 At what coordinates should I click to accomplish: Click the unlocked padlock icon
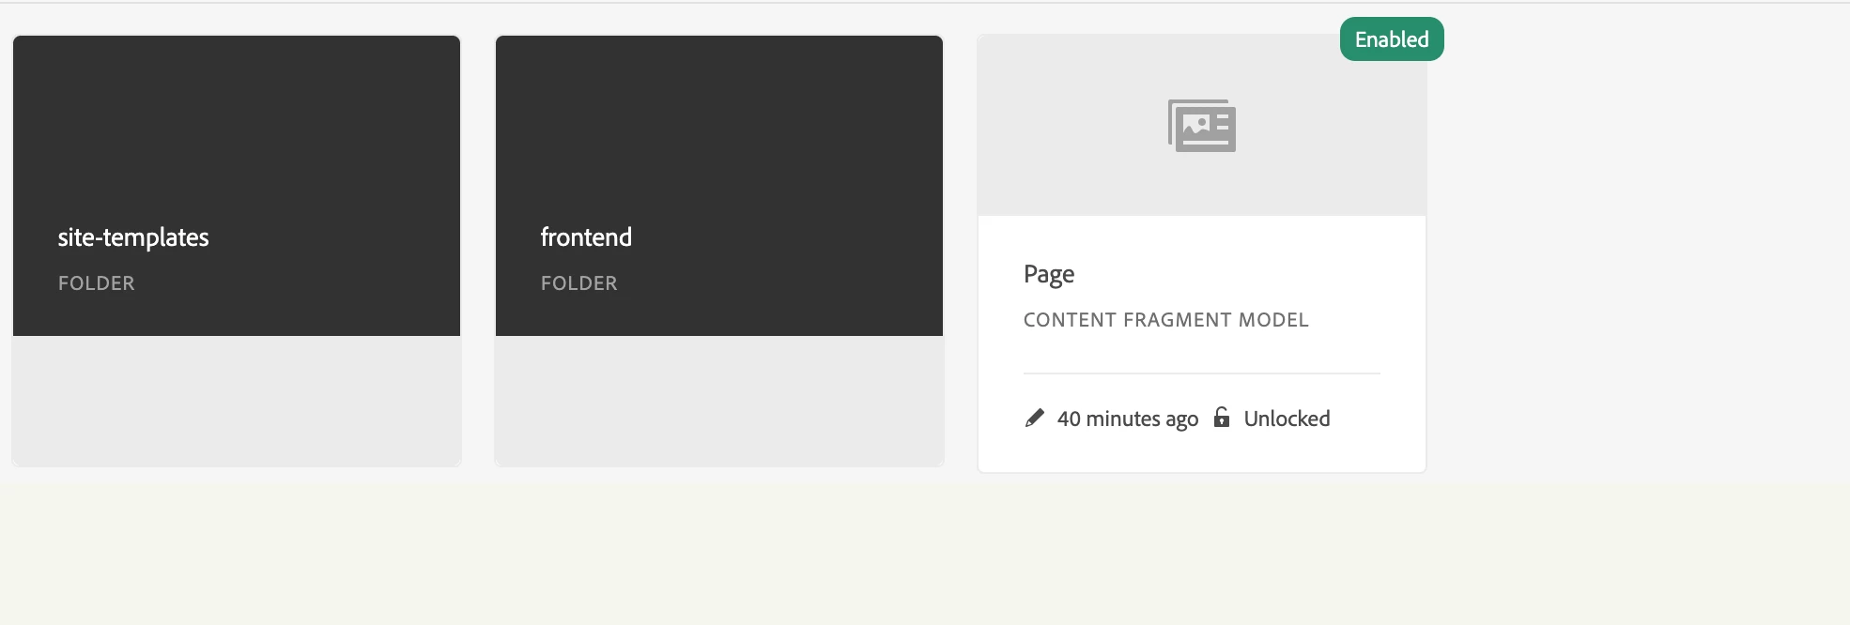point(1222,417)
